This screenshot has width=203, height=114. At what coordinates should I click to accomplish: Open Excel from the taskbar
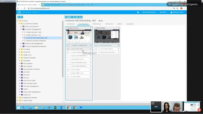tap(56, 108)
